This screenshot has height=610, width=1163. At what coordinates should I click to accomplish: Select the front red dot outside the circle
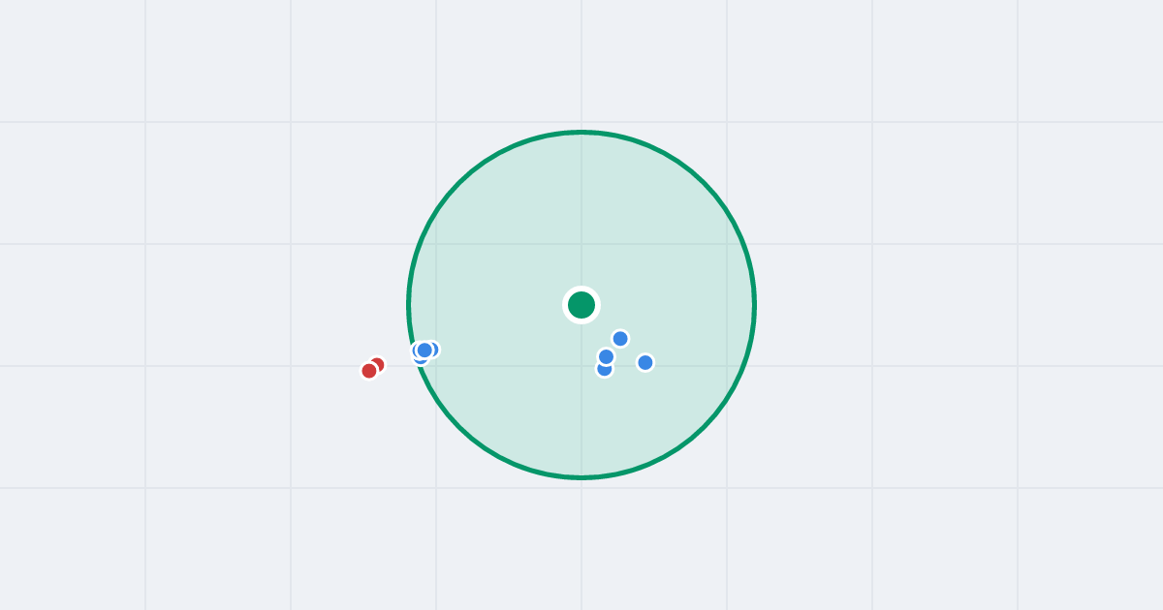(369, 371)
